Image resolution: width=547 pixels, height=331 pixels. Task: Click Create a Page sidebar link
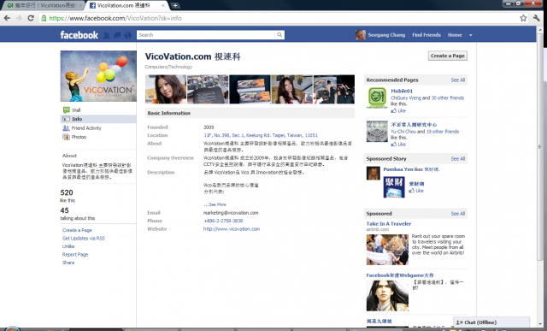tap(77, 230)
